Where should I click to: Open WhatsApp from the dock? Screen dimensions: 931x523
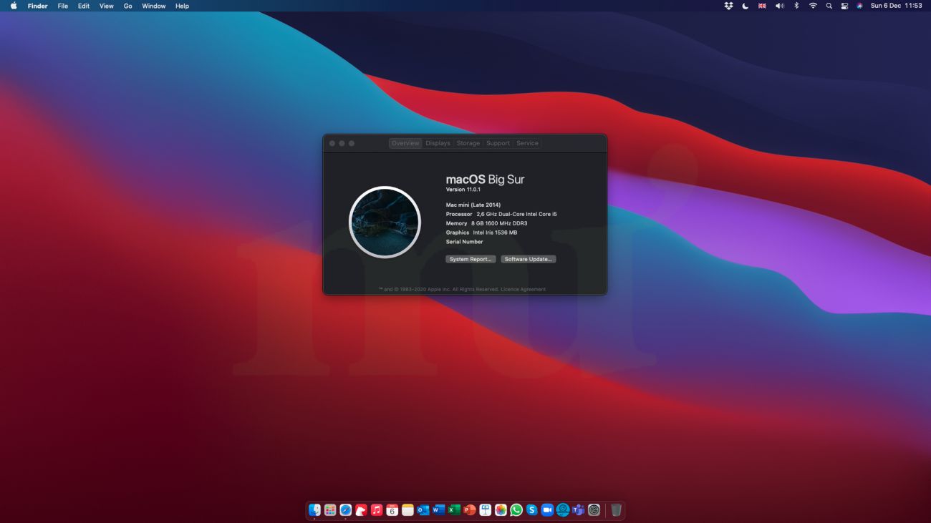(x=516, y=510)
